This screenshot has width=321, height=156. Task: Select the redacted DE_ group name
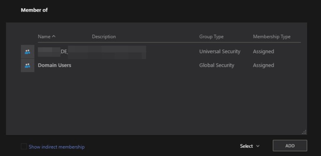click(x=92, y=52)
